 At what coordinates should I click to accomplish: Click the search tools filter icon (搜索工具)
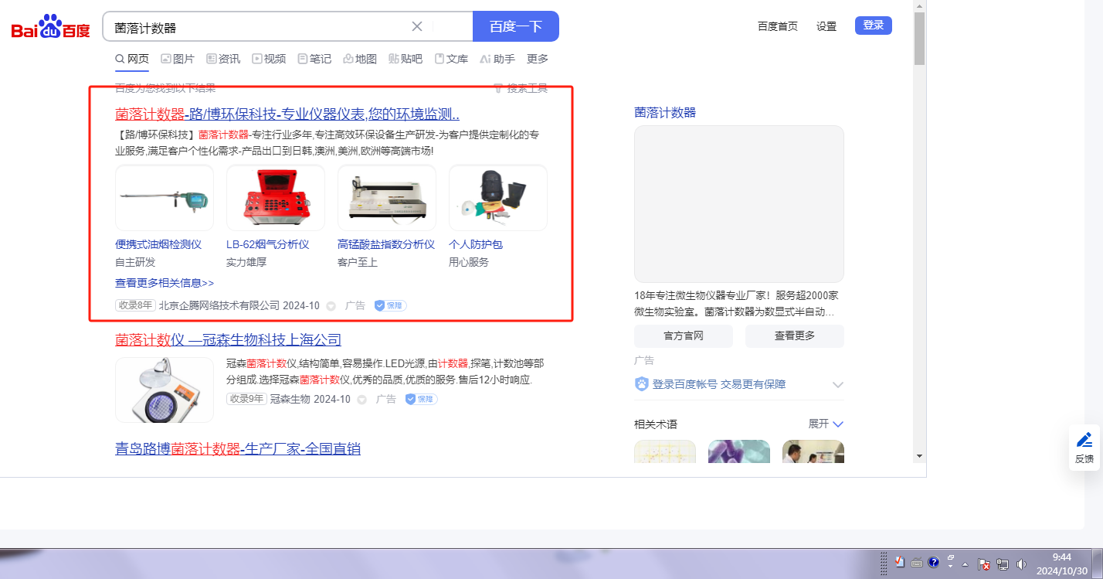click(498, 88)
